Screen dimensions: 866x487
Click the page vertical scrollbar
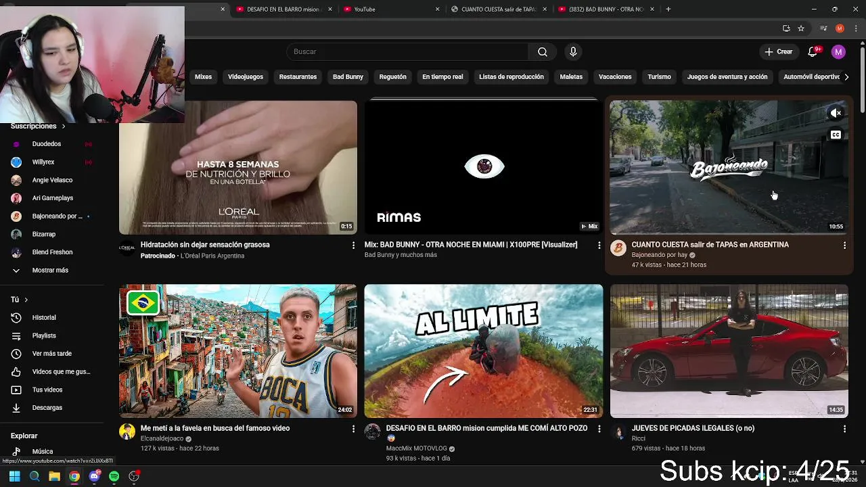tap(862, 81)
